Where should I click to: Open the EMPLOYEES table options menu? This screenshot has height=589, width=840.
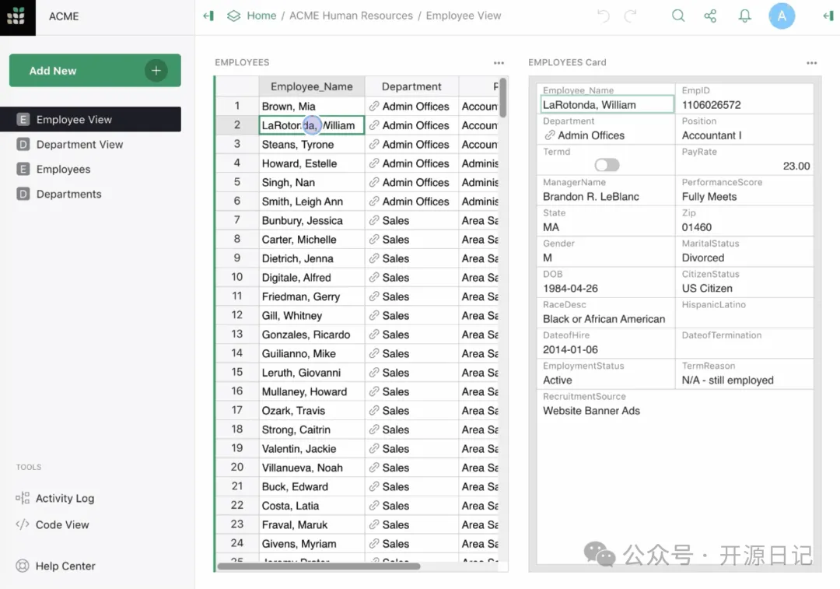tap(499, 63)
